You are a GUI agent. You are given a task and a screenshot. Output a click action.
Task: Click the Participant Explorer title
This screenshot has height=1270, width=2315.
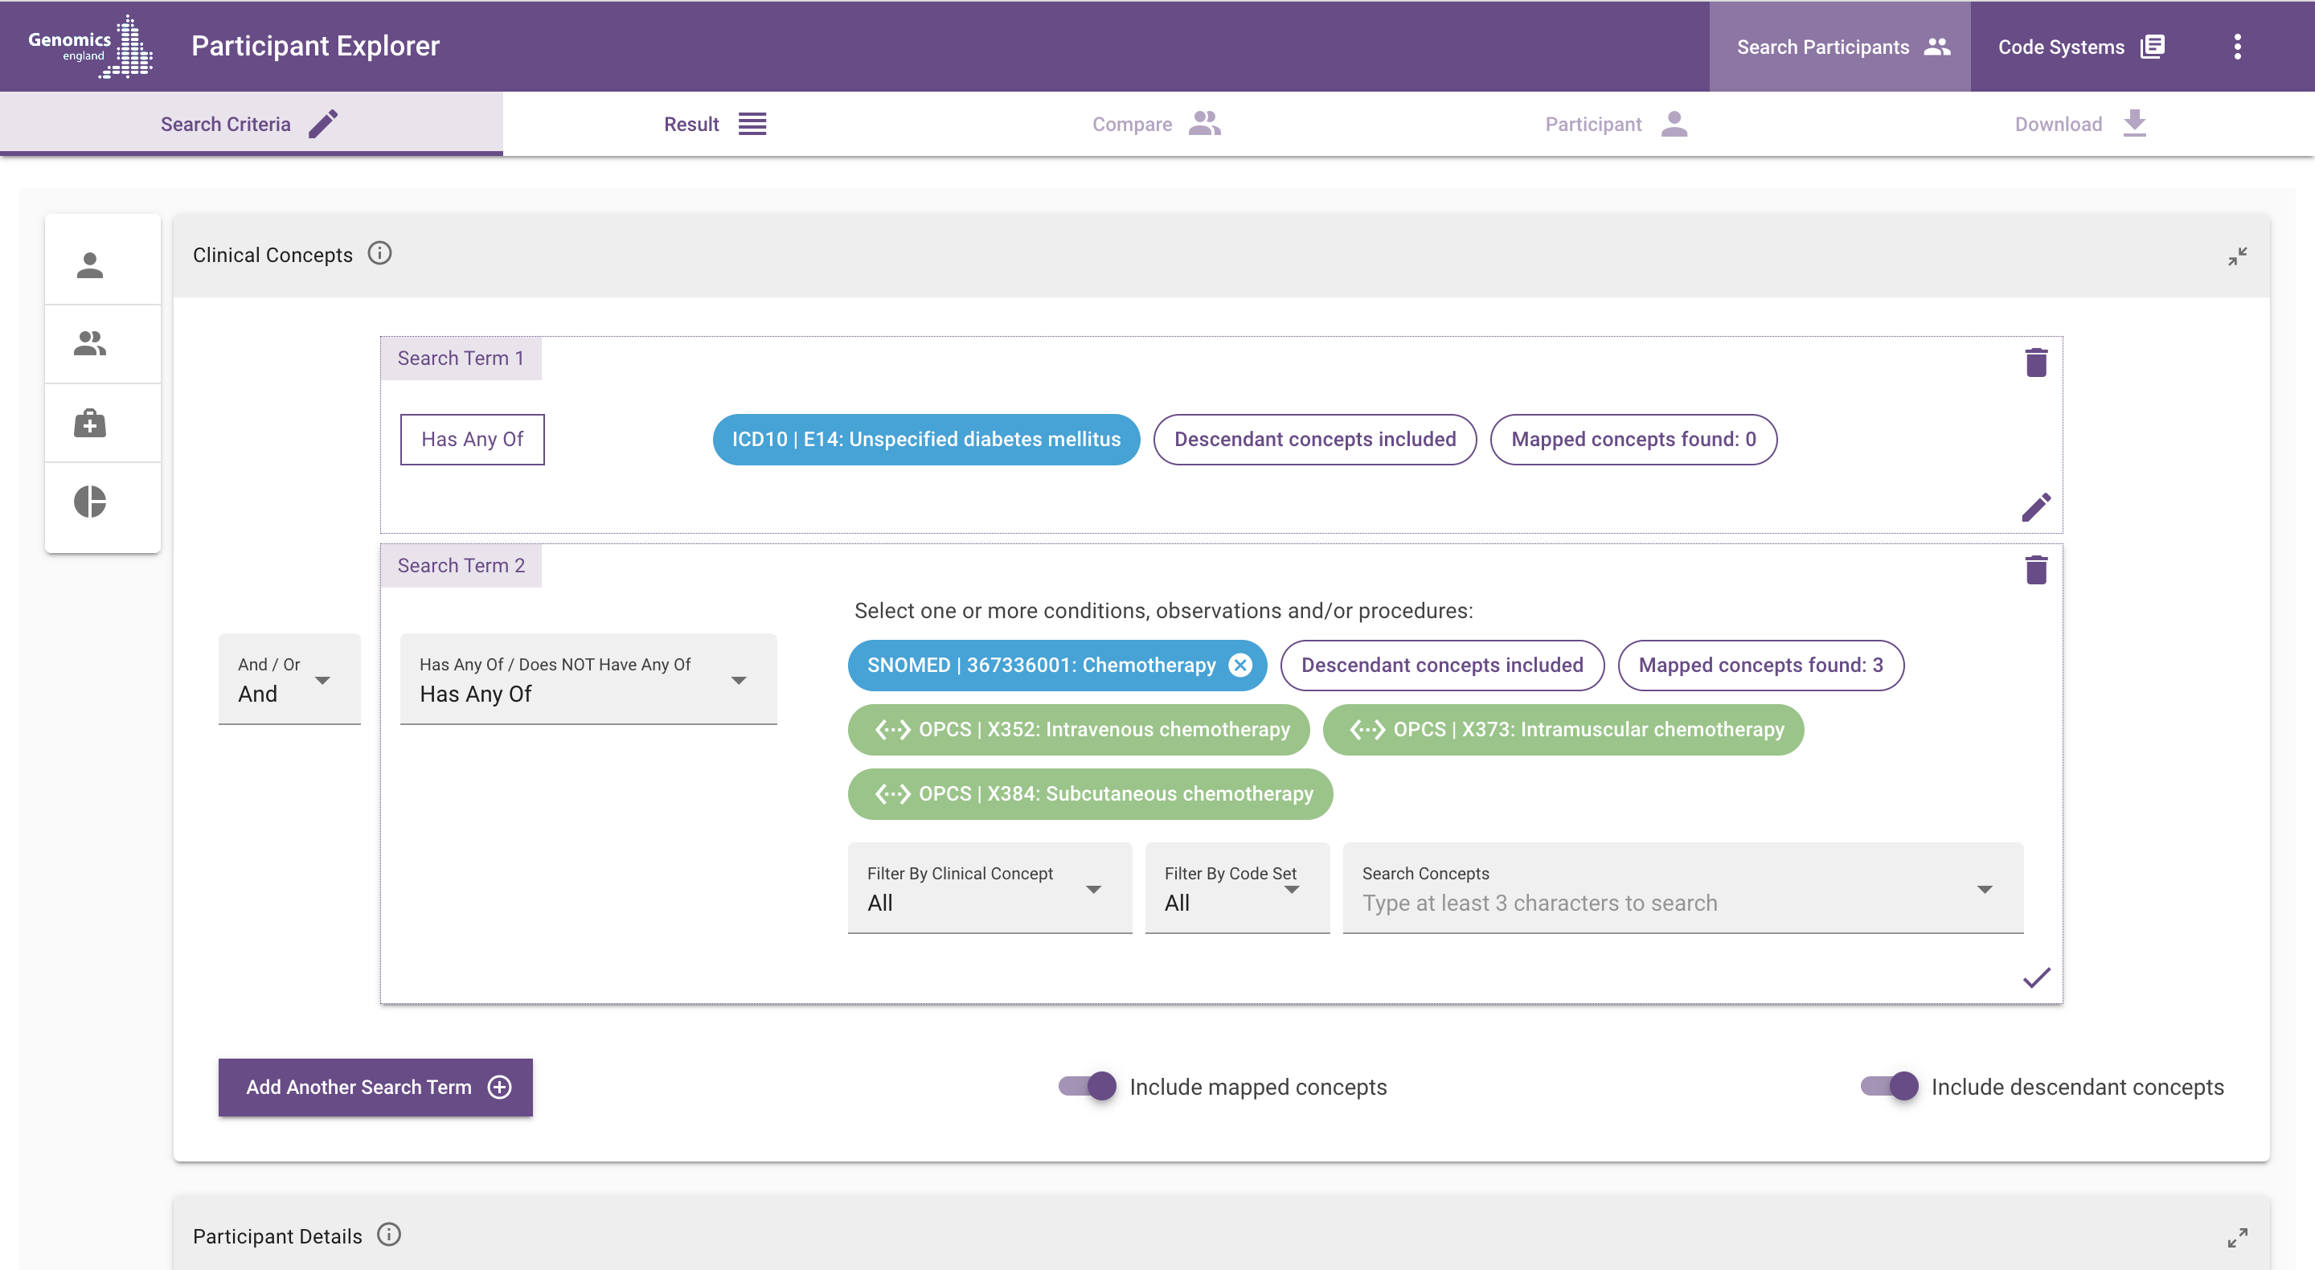tap(315, 46)
